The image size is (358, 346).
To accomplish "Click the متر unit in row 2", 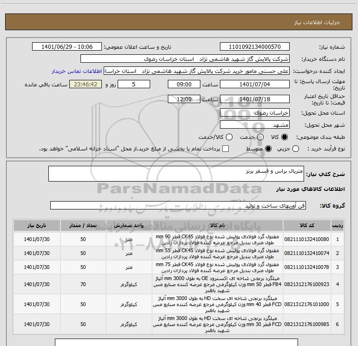I will coord(129,254).
